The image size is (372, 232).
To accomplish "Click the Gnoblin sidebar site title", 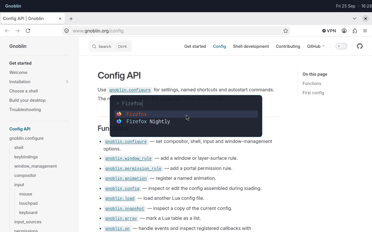I will [x=18, y=46].
